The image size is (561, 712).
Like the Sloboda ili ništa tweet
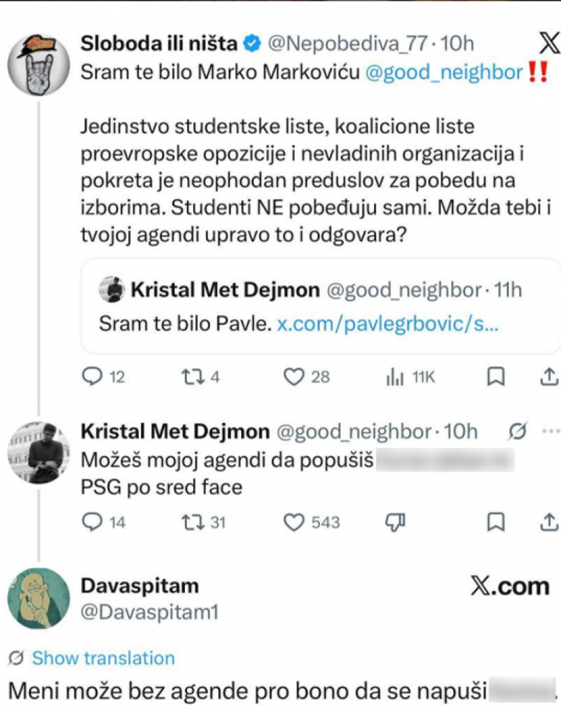pyautogui.click(x=293, y=377)
